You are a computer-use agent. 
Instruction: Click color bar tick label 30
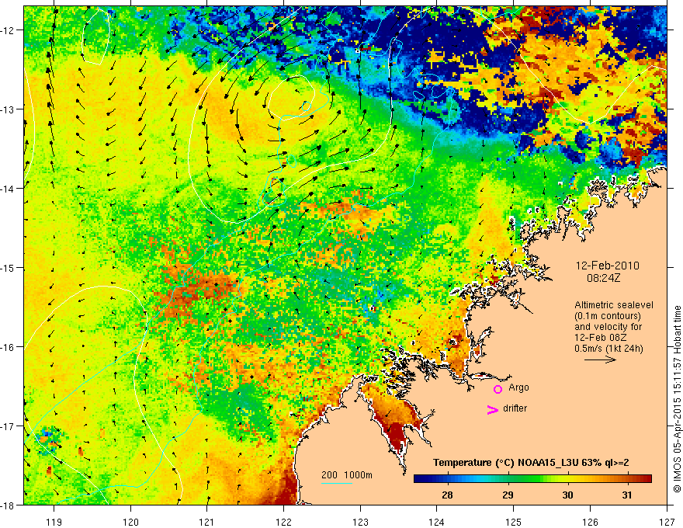[x=567, y=495]
